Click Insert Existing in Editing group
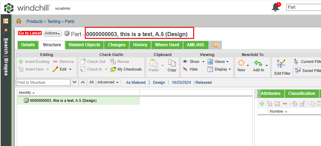This screenshot has width=321, height=146. pyautogui.click(x=34, y=62)
